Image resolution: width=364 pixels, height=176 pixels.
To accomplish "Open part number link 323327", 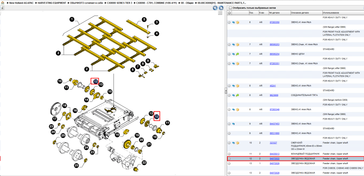I will 273,143.
